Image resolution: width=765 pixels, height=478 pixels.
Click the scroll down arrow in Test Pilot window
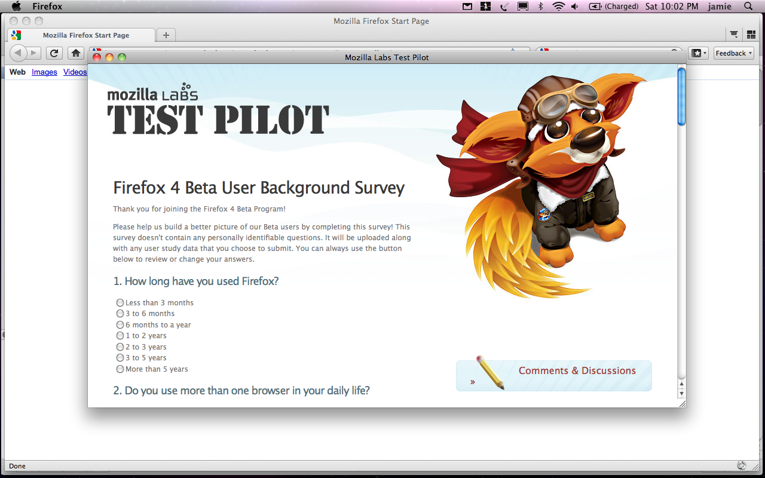pyautogui.click(x=681, y=394)
